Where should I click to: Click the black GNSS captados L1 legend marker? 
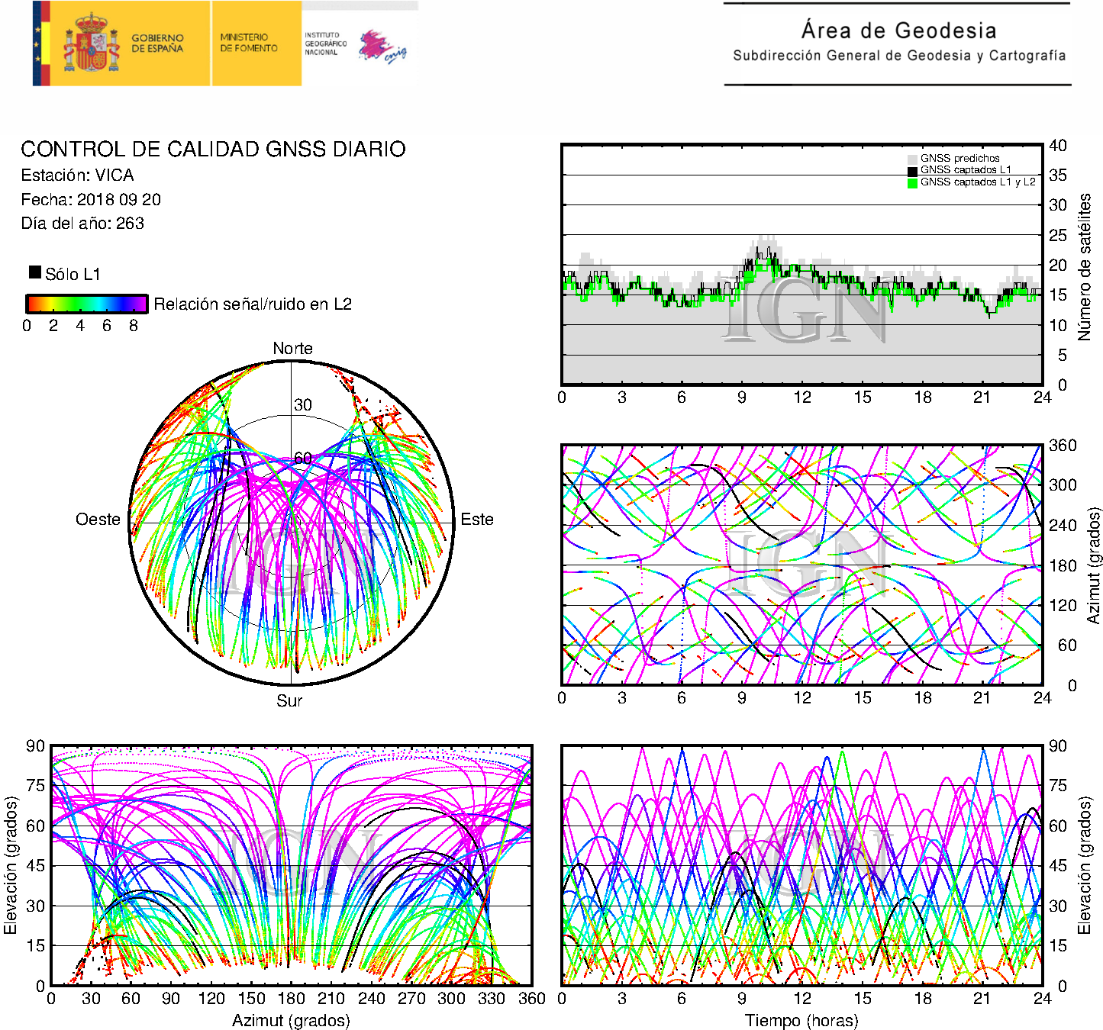[x=912, y=171]
